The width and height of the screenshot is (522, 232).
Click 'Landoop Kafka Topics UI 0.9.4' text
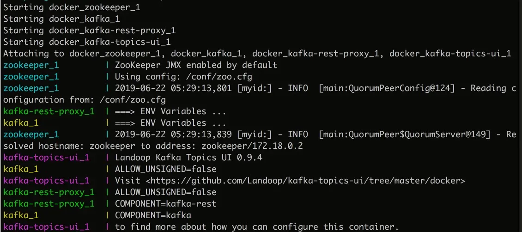click(x=189, y=158)
